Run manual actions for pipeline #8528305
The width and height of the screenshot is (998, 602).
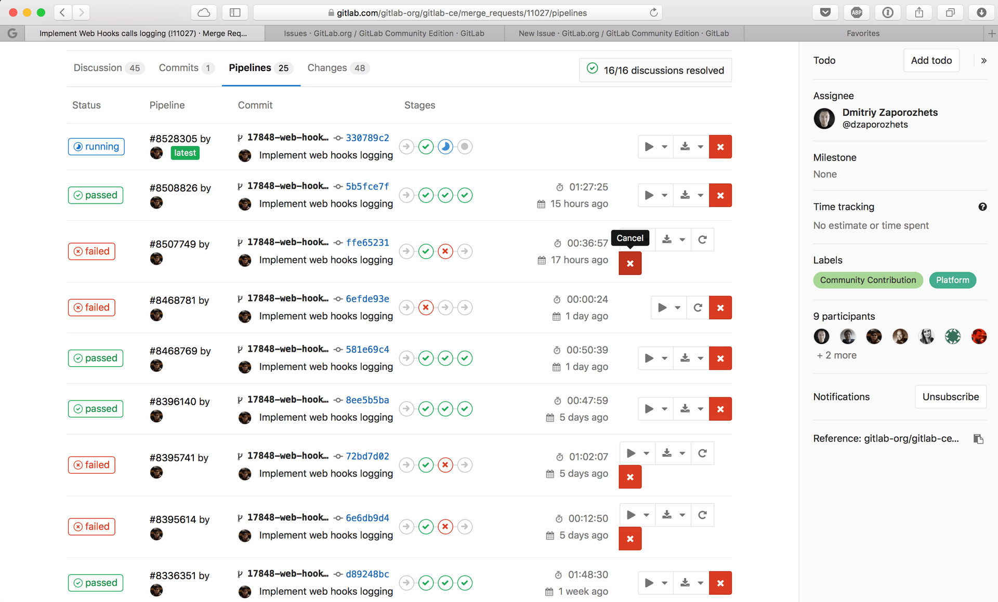point(649,146)
